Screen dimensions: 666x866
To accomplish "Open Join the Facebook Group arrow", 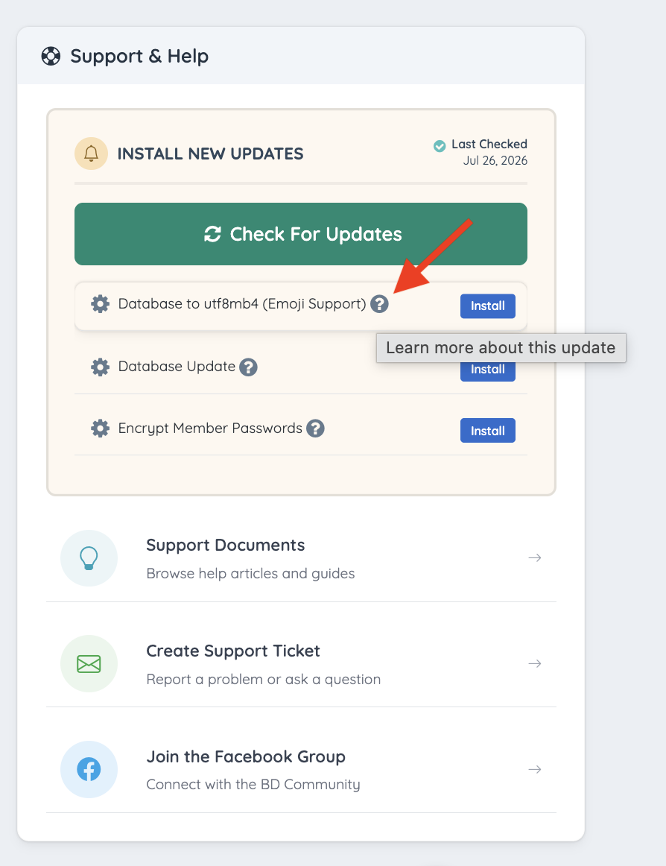I will (x=535, y=769).
